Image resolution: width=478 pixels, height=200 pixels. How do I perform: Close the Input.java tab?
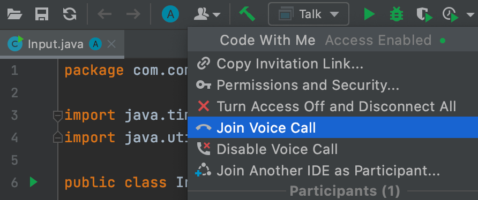point(111,44)
